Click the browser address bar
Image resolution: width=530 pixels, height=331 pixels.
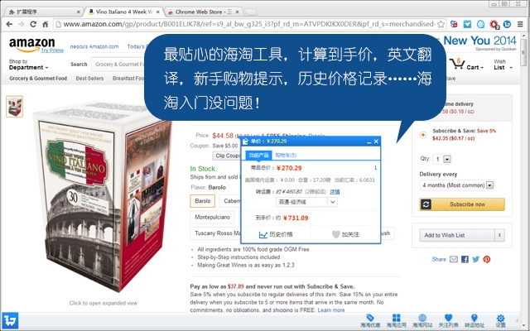248,24
